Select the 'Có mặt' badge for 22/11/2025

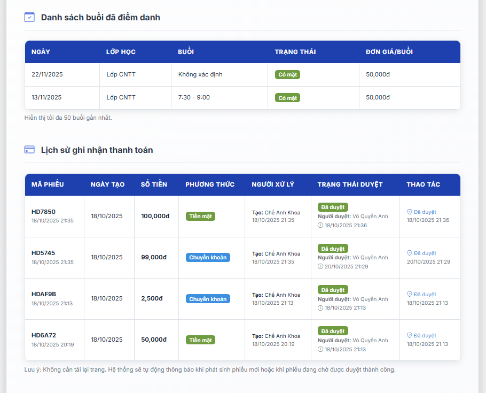[x=287, y=75]
